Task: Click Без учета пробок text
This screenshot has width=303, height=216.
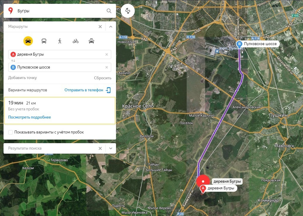Action: point(24,109)
